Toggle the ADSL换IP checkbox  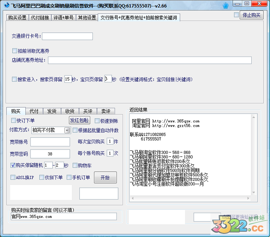pyautogui.click(x=13, y=177)
